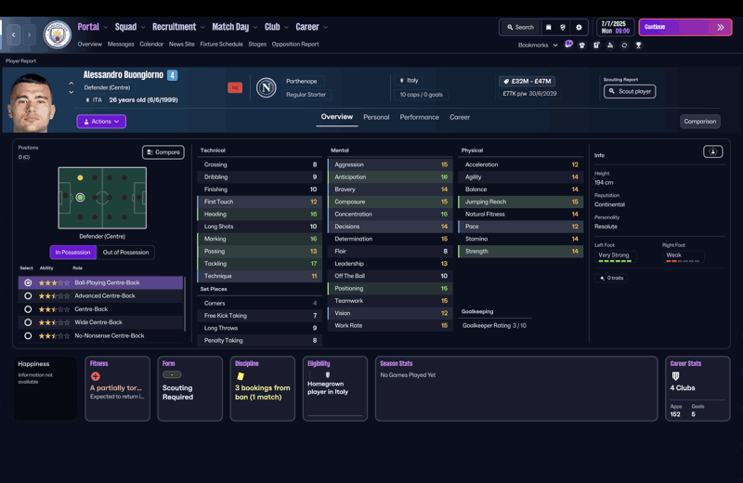Switch to Out of Possession view
The image size is (743, 483).
pos(125,252)
